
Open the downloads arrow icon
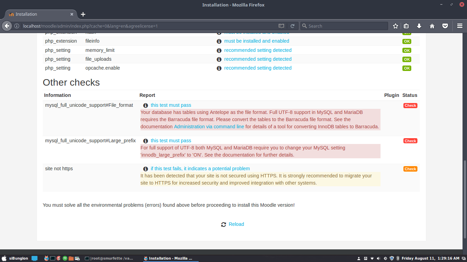[x=419, y=26]
